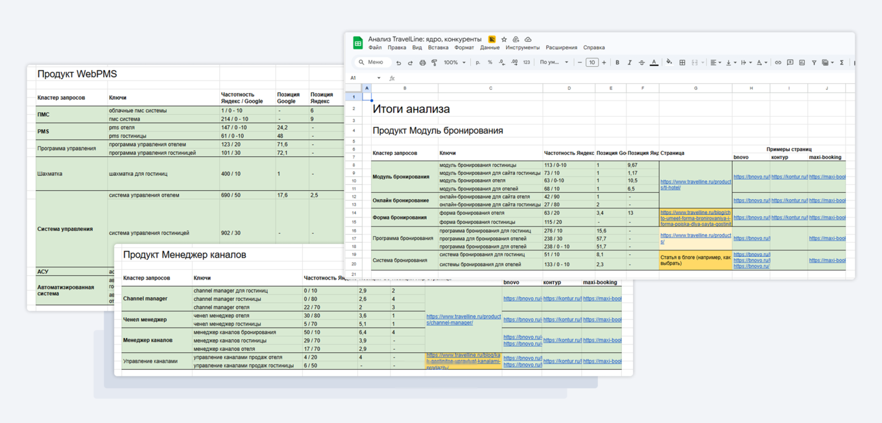Open the cell borders tool
Viewport: 882px width, 423px height.
(682, 63)
